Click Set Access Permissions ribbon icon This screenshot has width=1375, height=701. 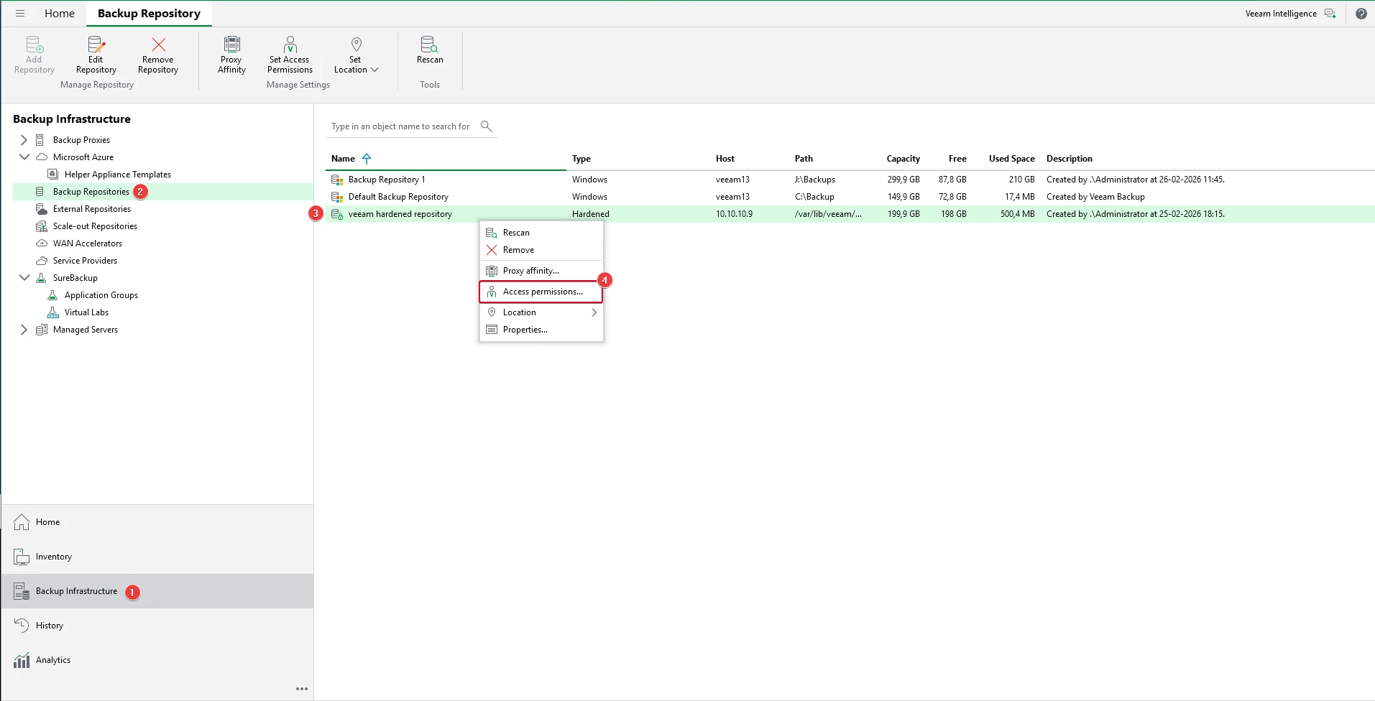[x=290, y=45]
